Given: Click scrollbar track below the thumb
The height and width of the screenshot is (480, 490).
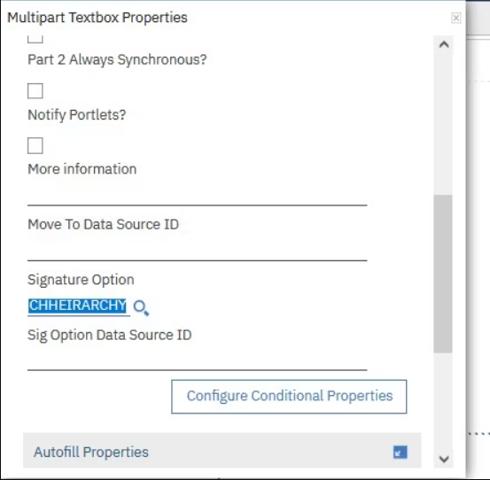Looking at the screenshot, I should tap(443, 401).
